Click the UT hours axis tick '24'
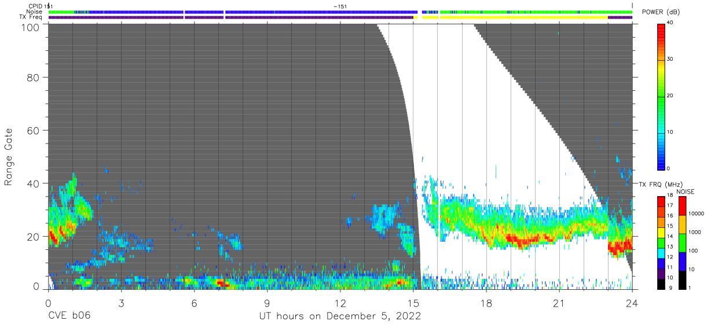The height and width of the screenshot is (328, 711). coord(632,303)
